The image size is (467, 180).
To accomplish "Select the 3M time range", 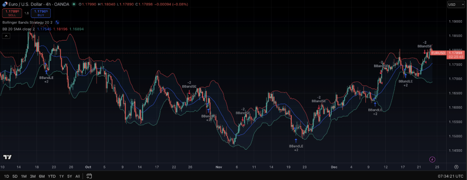I will (33, 176).
